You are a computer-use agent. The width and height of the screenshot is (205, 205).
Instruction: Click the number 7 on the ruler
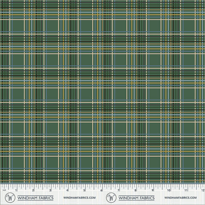point(119,190)
